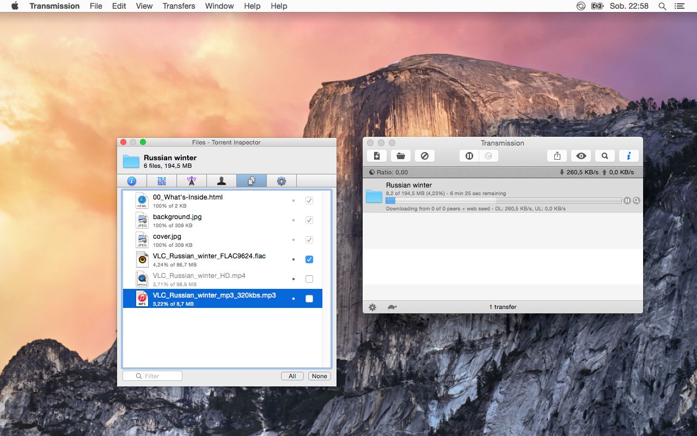Toggle the Inspector panel with the i icon
697x436 pixels.
[x=629, y=155]
